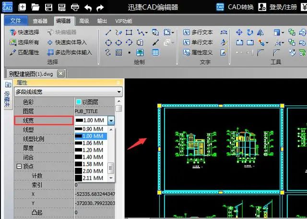Choose 2.00 MM line width
This screenshot has height=219, width=307.
pyautogui.click(x=91, y=171)
